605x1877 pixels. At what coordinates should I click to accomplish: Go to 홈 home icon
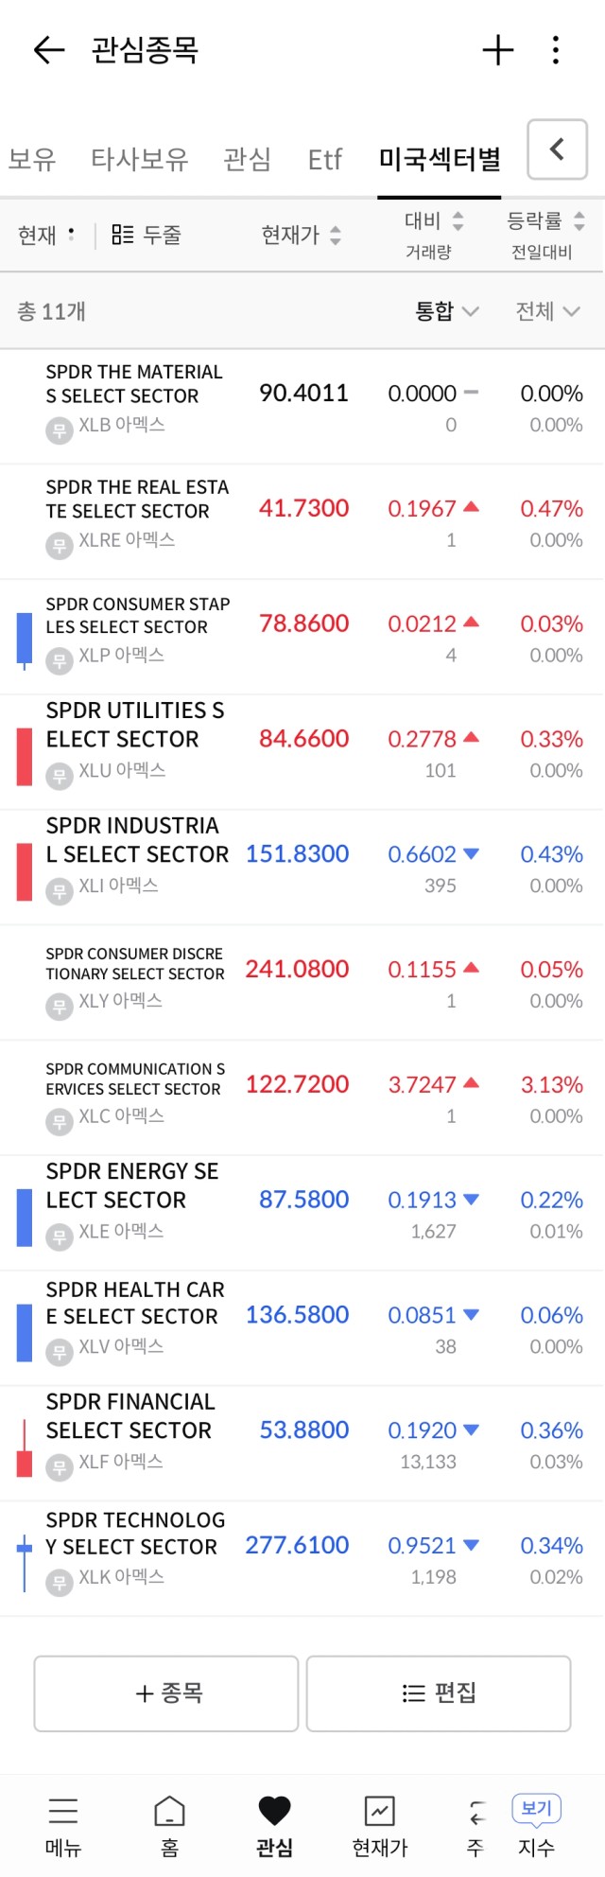pos(169,1811)
